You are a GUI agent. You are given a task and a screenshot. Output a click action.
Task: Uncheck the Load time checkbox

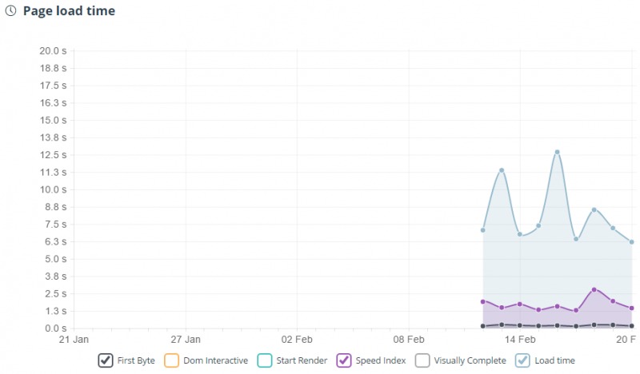[x=523, y=360]
